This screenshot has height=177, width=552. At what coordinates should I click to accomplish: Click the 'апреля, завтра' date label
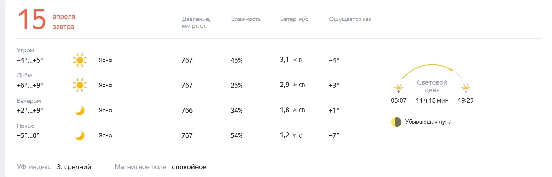tap(65, 21)
